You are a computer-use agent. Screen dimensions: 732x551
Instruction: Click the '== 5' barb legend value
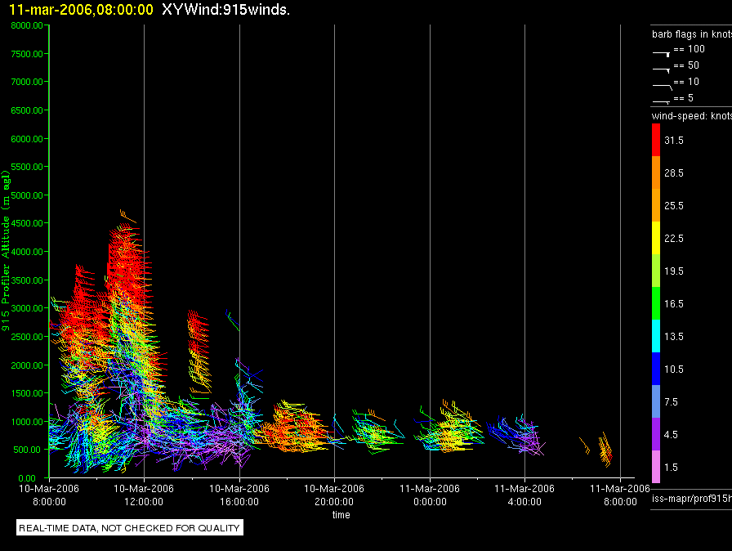click(x=684, y=98)
